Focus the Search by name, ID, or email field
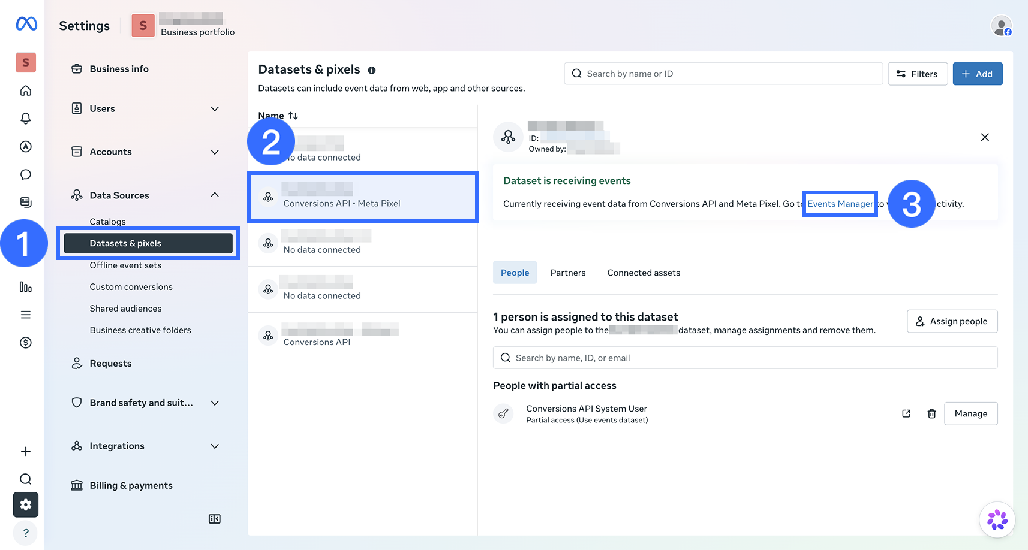Screen dimensions: 1028x550 [x=746, y=358]
